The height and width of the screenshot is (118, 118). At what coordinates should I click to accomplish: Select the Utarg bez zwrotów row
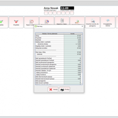coord(58,48)
